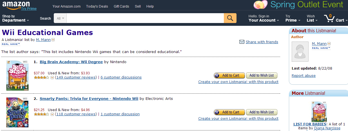Click into the Amazon search input field
Image resolution: width=348 pixels, height=131 pixels.
(x=145, y=18)
